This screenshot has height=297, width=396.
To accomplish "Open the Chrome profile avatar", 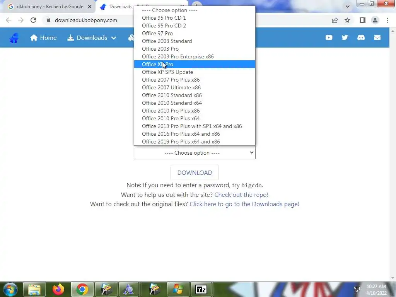I will (375, 20).
